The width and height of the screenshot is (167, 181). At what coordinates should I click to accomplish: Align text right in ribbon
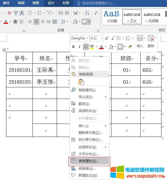tap(43, 22)
